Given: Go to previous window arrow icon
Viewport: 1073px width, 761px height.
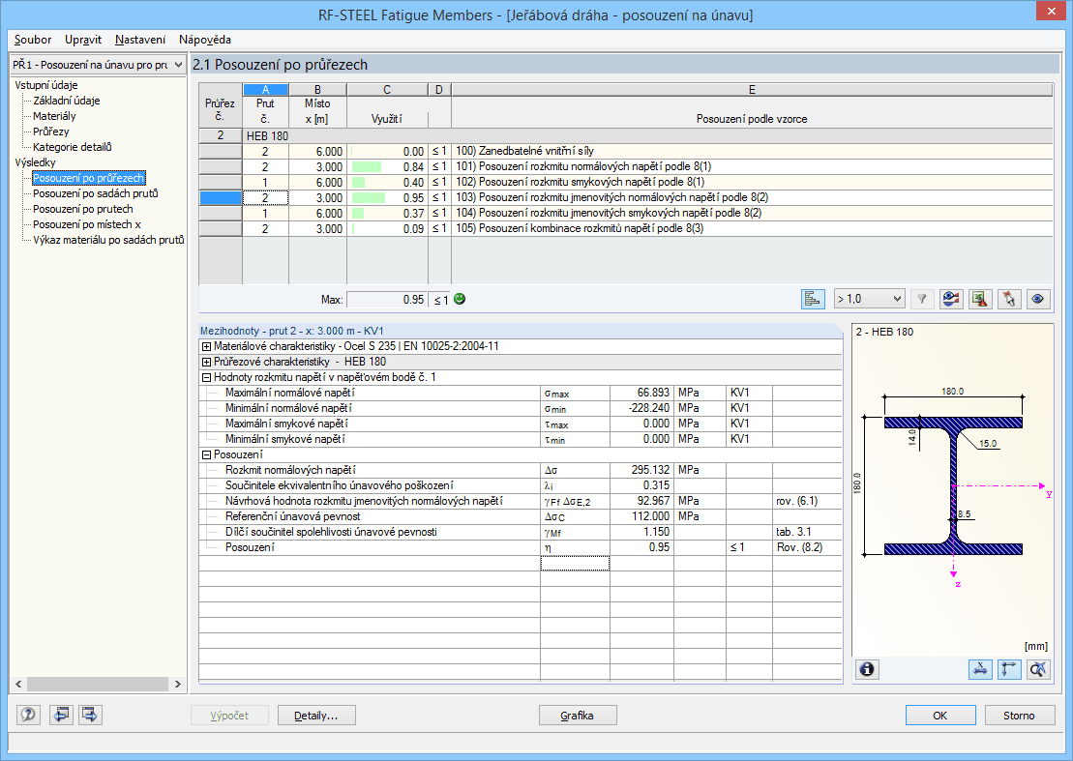Looking at the screenshot, I should point(61,715).
